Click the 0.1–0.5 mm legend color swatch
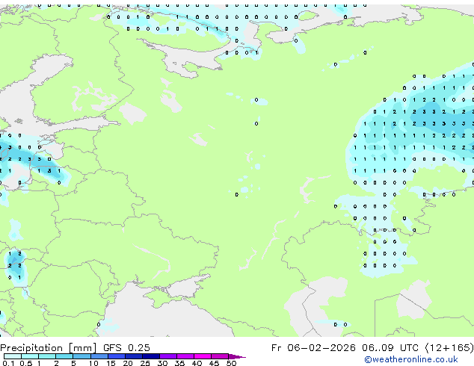This screenshot has height=366, width=474. pyautogui.click(x=13, y=356)
